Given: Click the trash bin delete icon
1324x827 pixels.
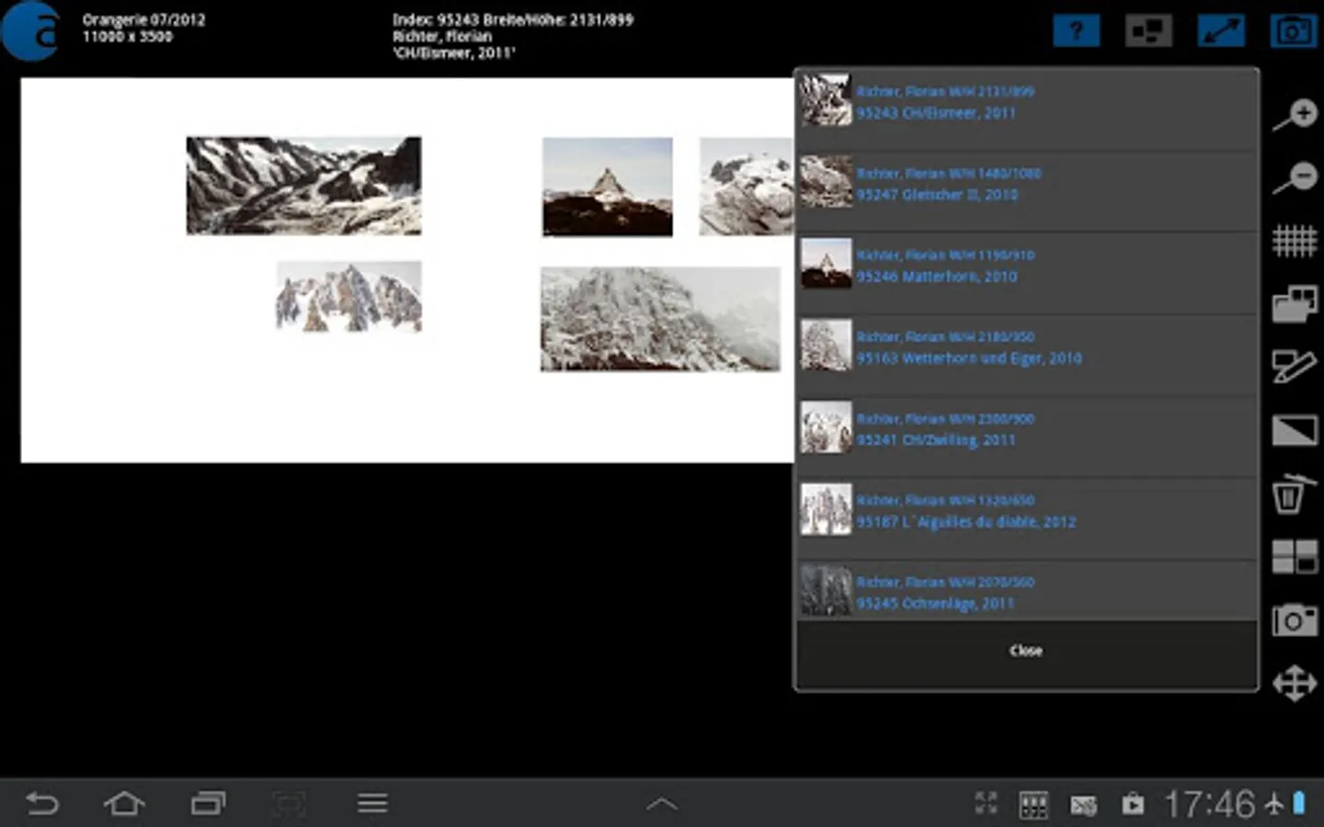Looking at the screenshot, I should coord(1290,493).
